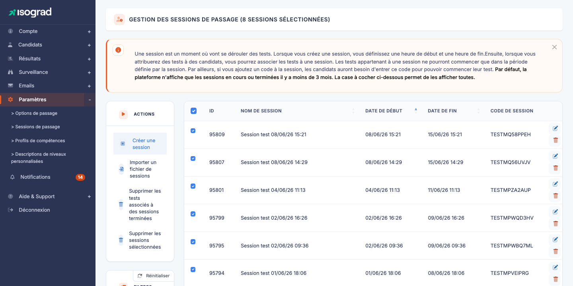Click the Emails envelope icon

tap(10, 85)
